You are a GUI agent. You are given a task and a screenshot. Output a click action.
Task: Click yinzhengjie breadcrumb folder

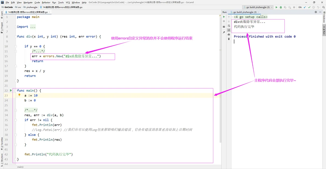pos(30,7)
